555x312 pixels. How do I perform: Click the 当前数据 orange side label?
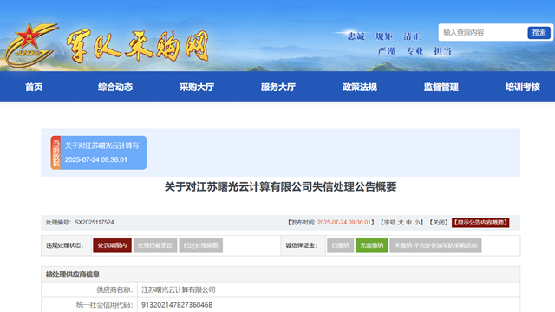[x=55, y=153]
